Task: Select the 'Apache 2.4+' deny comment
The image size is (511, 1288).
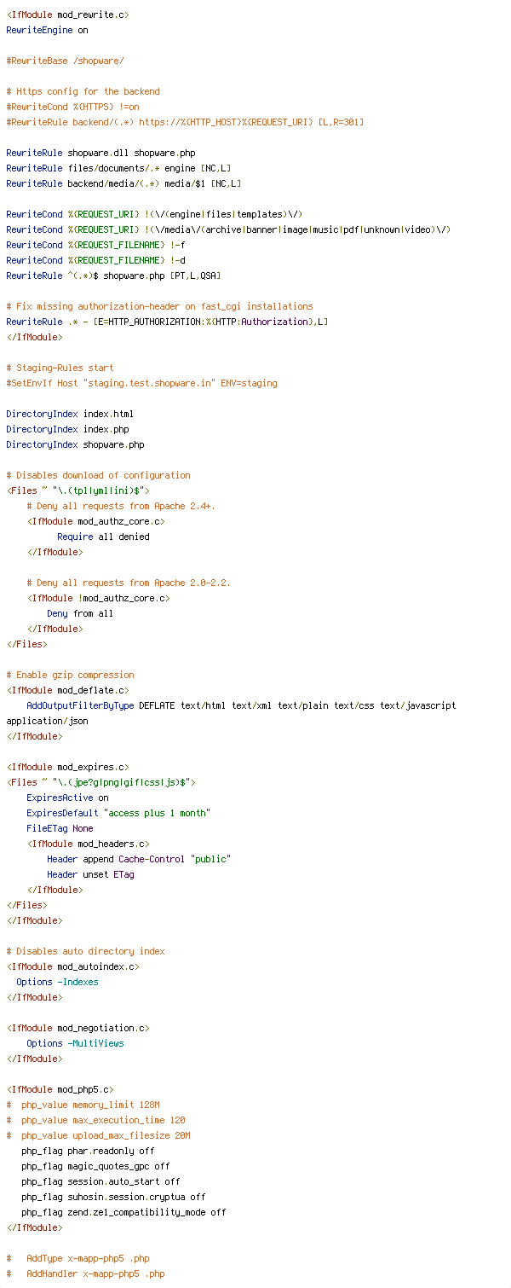Action: tap(121, 506)
